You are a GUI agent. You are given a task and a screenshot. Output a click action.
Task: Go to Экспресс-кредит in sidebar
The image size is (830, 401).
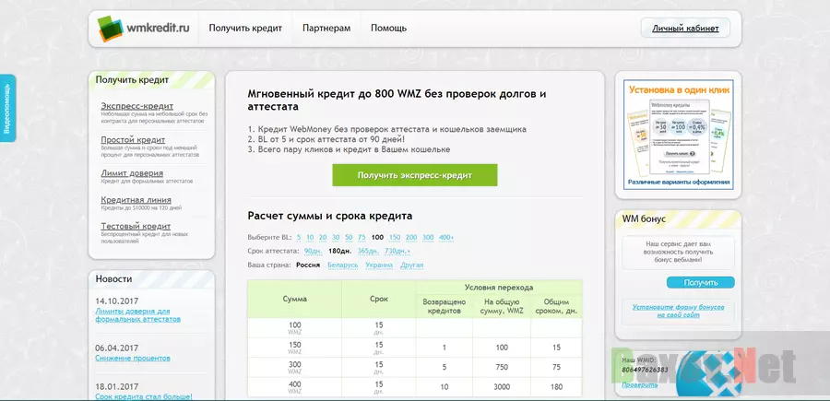point(137,106)
